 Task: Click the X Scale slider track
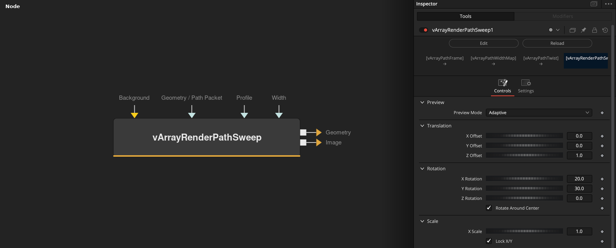click(524, 231)
